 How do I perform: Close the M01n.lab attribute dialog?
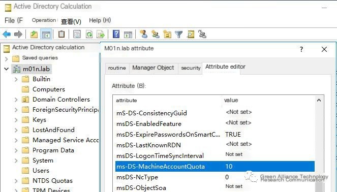324,49
